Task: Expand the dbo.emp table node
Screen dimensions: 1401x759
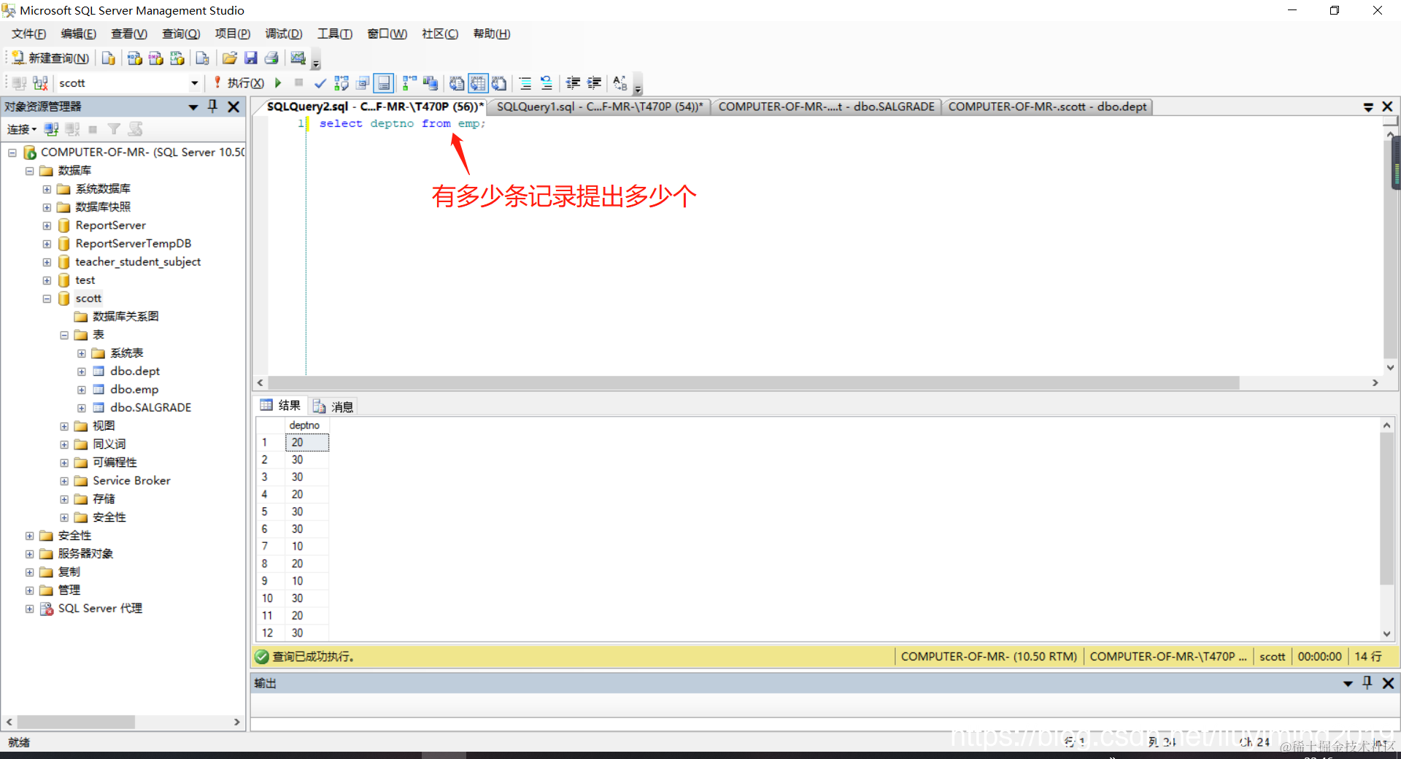Action: click(x=82, y=390)
